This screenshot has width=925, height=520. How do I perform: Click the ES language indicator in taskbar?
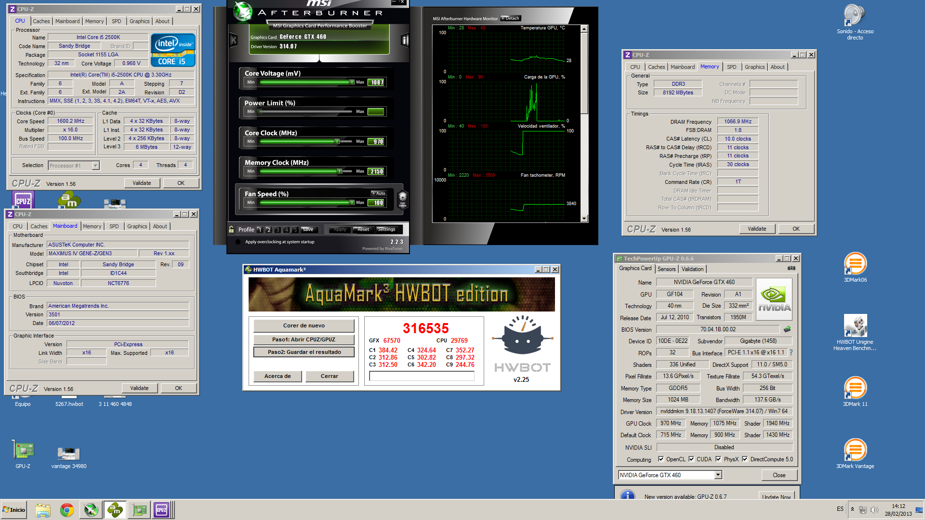pos(840,509)
